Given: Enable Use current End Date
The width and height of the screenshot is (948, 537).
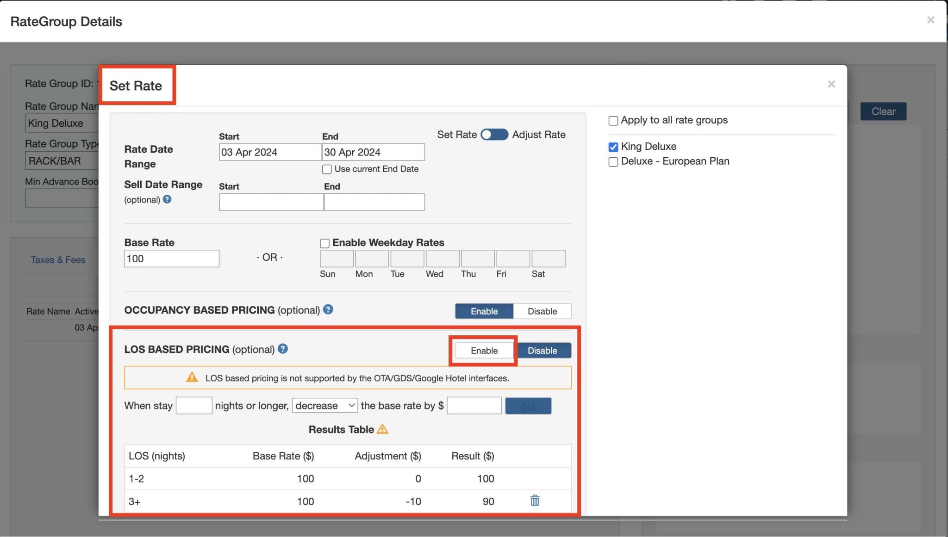Looking at the screenshot, I should tap(327, 169).
